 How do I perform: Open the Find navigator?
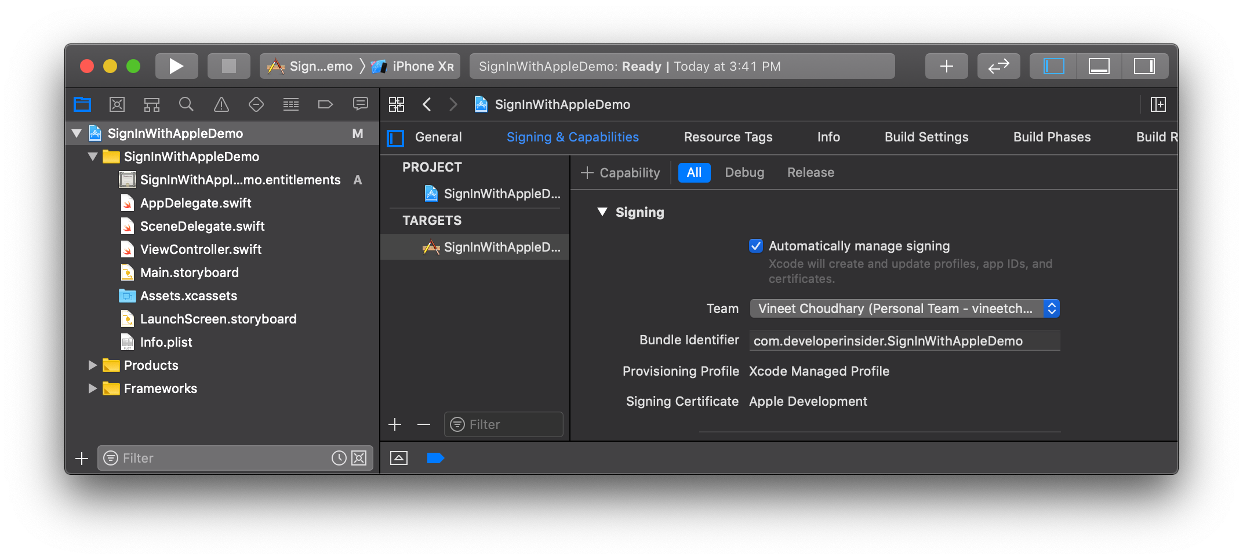(186, 104)
